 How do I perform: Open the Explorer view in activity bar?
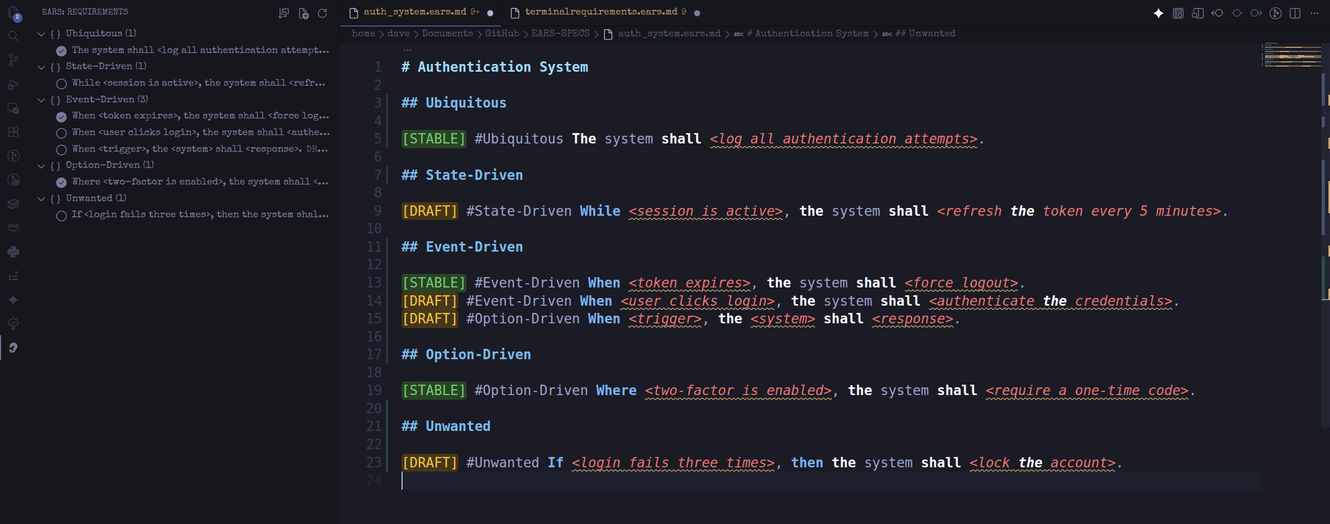click(14, 12)
